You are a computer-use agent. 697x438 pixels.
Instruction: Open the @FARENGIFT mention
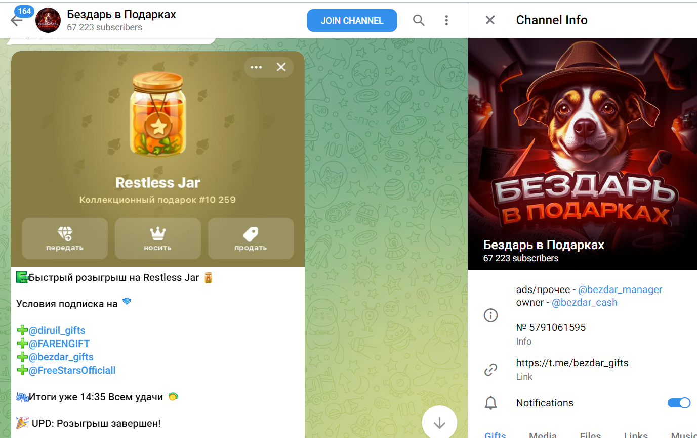[x=59, y=344]
